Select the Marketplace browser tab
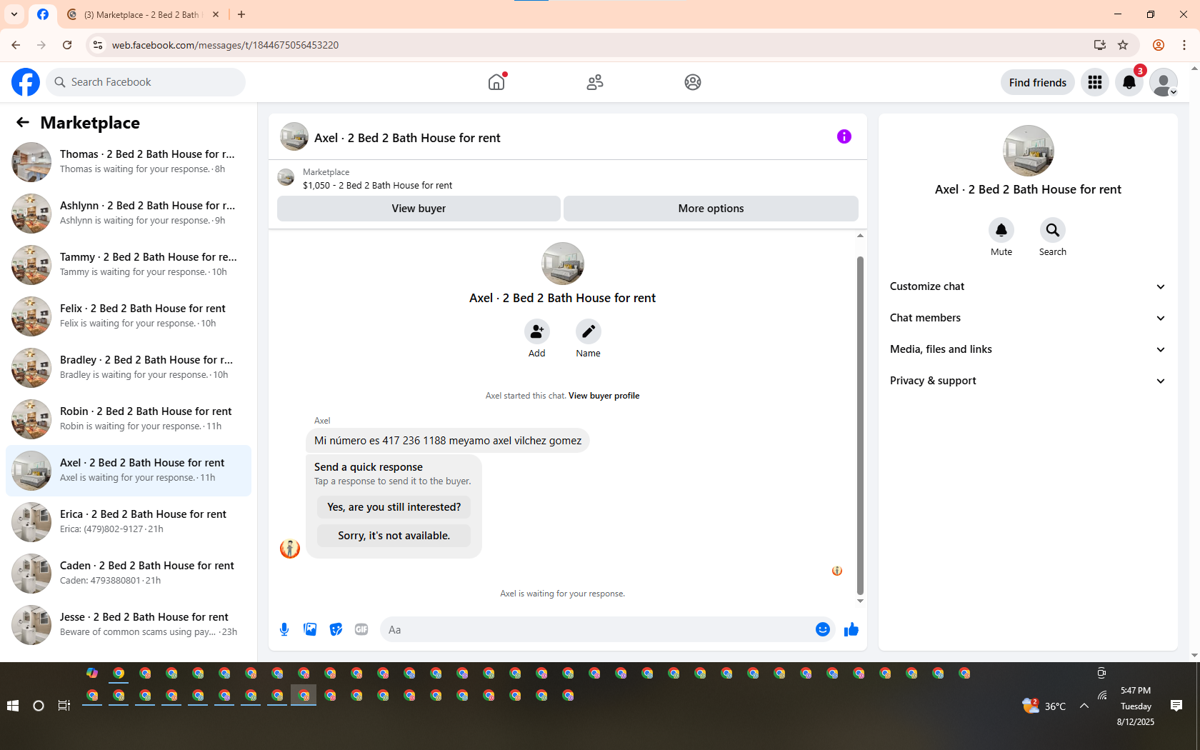This screenshot has height=750, width=1200. [x=143, y=14]
